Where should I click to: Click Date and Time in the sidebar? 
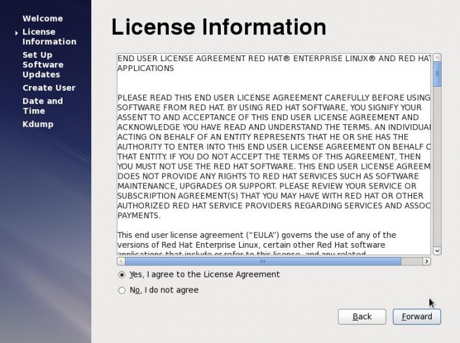point(43,106)
